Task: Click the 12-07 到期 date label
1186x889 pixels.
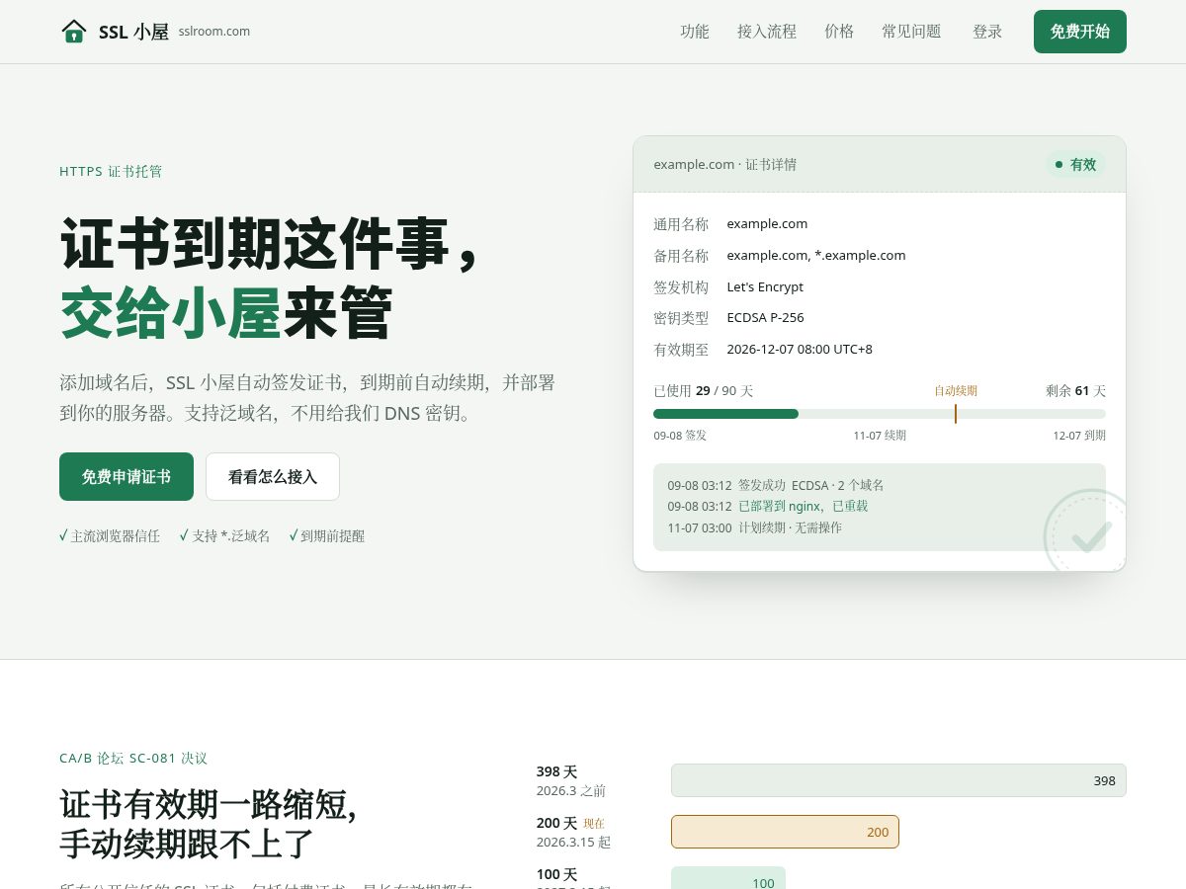Action: 1079,436
